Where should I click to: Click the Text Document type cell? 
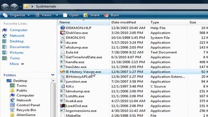click(163, 52)
